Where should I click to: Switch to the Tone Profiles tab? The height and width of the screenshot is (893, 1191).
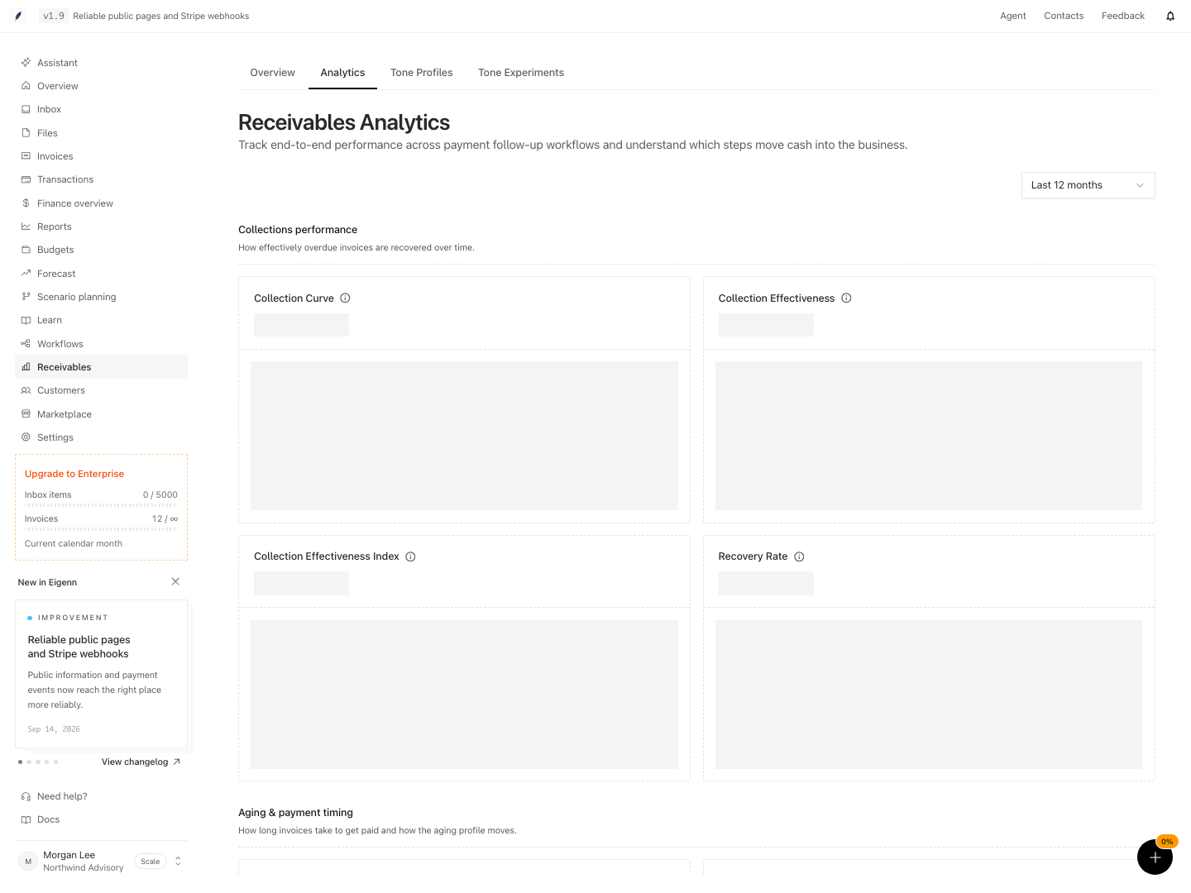[422, 73]
